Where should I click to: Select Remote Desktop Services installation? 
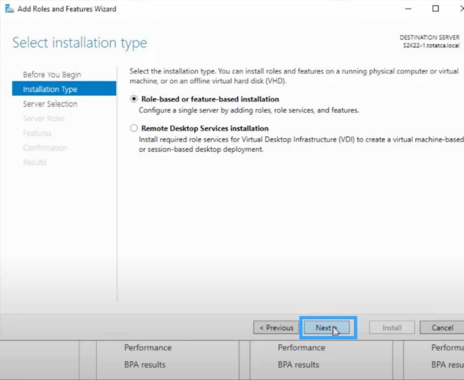[134, 128]
